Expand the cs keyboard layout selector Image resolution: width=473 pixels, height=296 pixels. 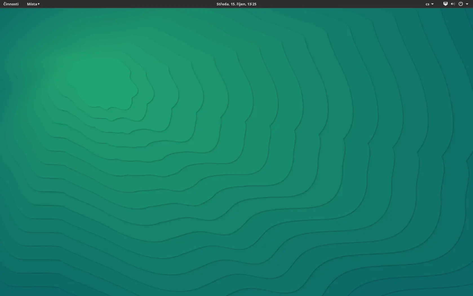point(430,4)
